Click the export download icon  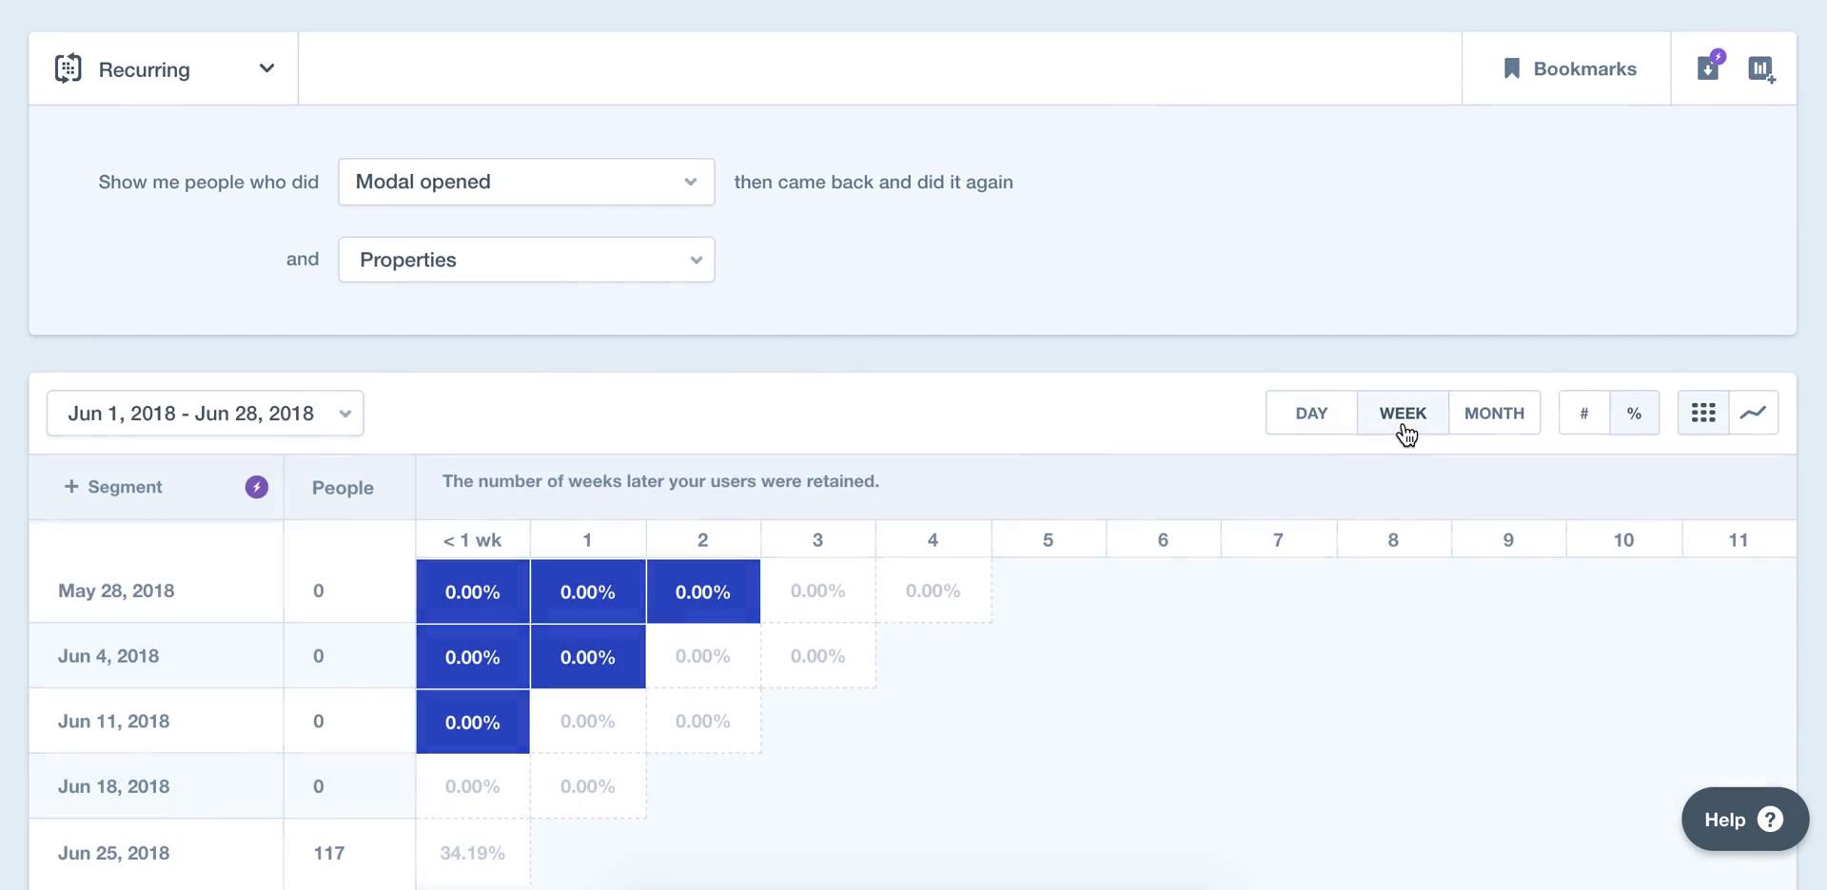1709,68
